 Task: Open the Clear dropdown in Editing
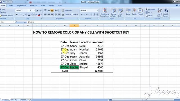(149, 16)
